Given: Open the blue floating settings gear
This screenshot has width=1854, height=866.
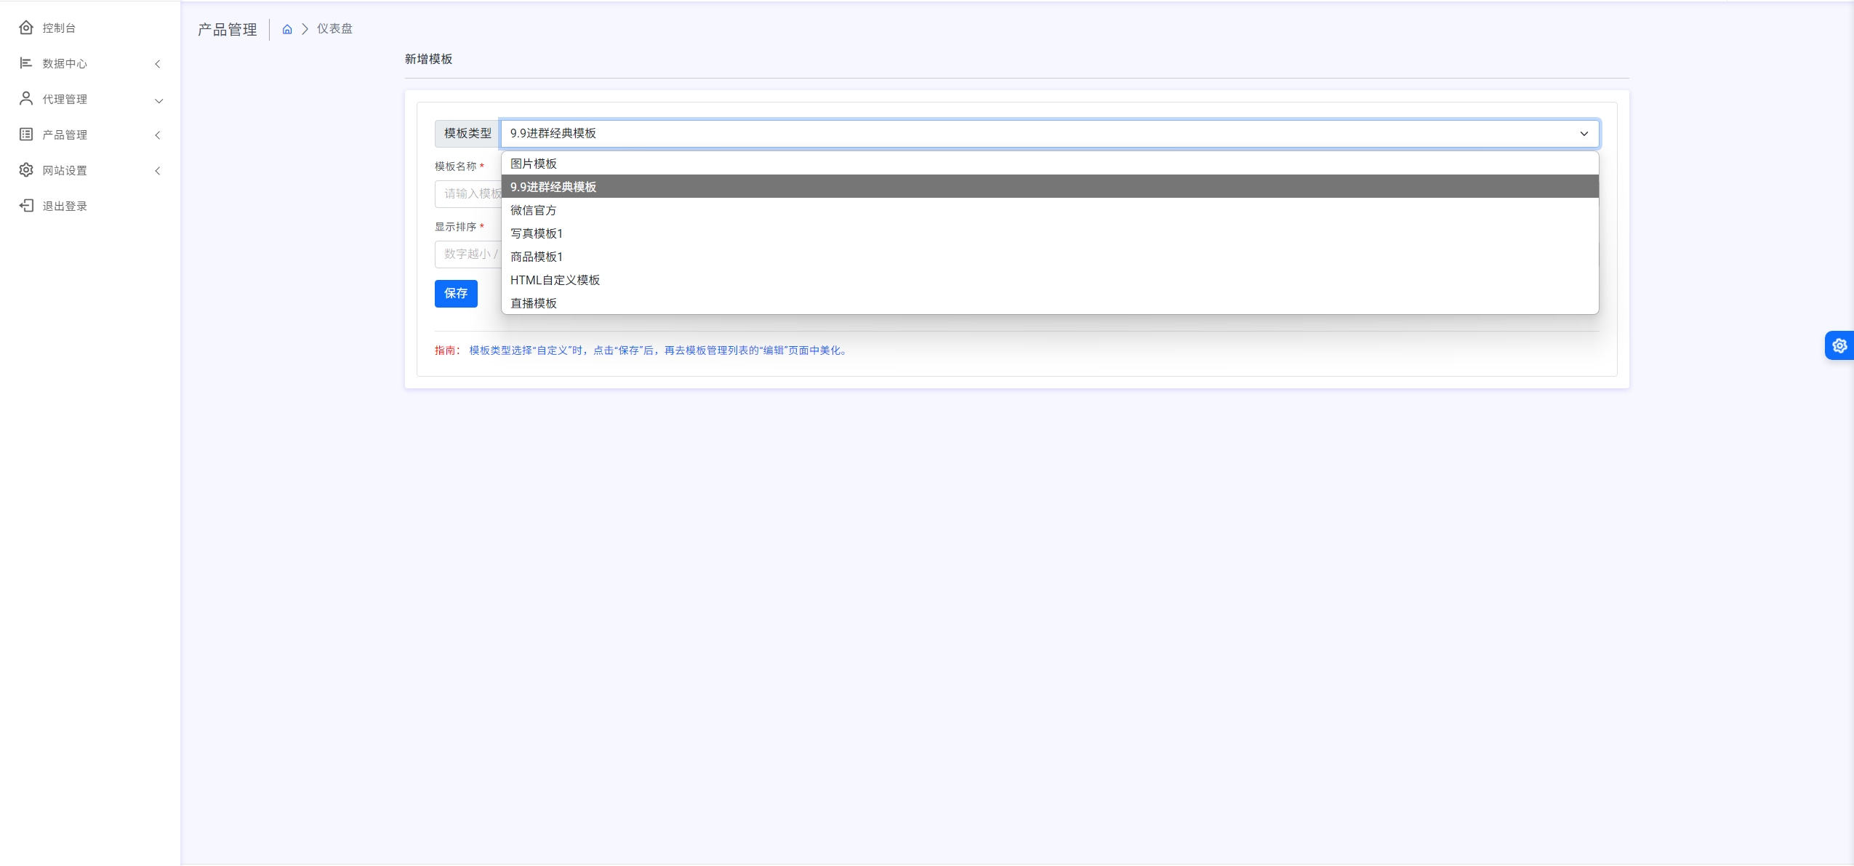Looking at the screenshot, I should tap(1839, 346).
